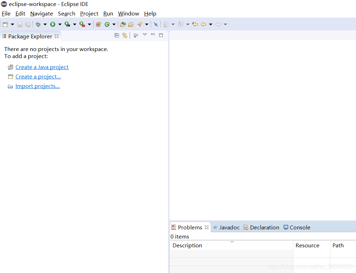Start debugging with the bug icon
356x273 pixels.
point(38,24)
